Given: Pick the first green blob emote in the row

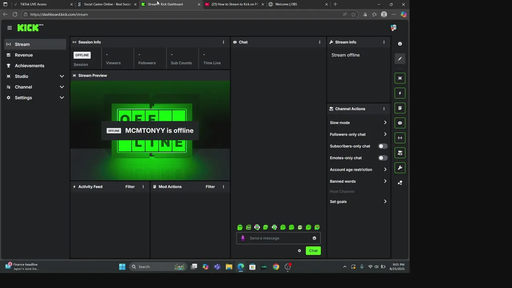Looking at the screenshot, I should click(240, 227).
